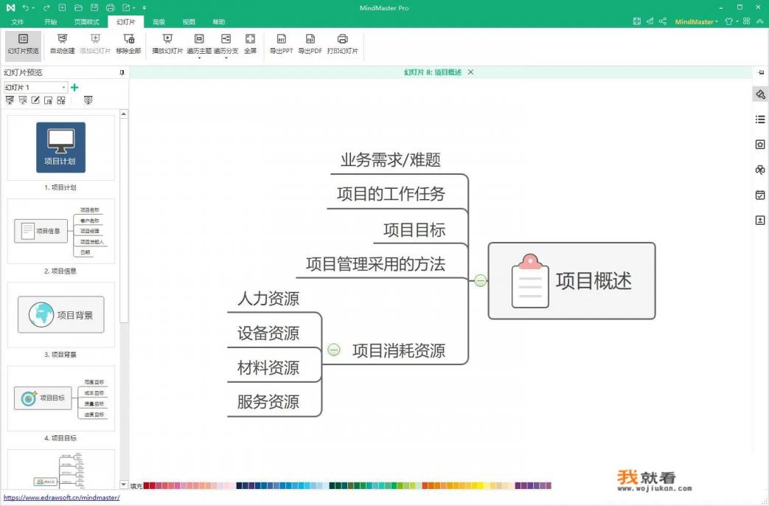Toggle the fit-to-window icon in top right bar
769x506 pixels.
636,21
